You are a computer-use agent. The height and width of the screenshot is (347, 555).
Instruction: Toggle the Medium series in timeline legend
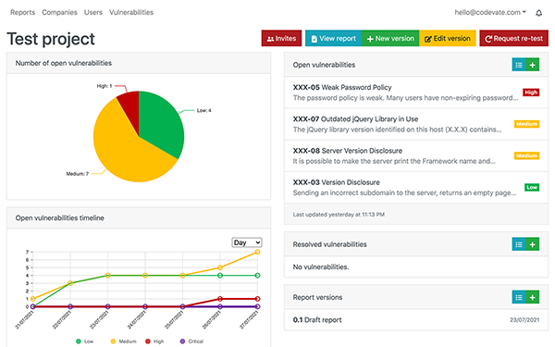pyautogui.click(x=123, y=341)
